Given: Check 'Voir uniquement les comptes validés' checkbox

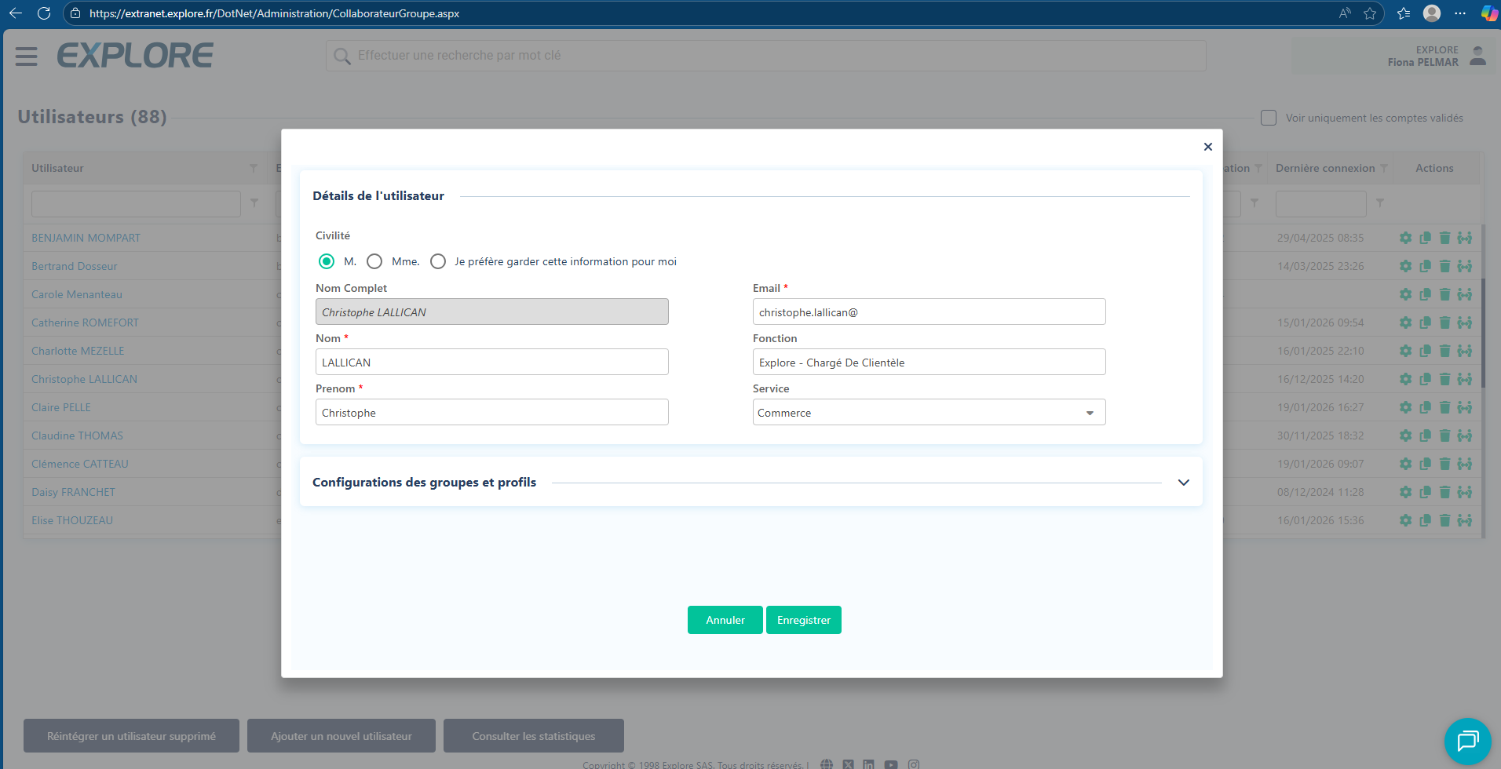Looking at the screenshot, I should pyautogui.click(x=1269, y=118).
